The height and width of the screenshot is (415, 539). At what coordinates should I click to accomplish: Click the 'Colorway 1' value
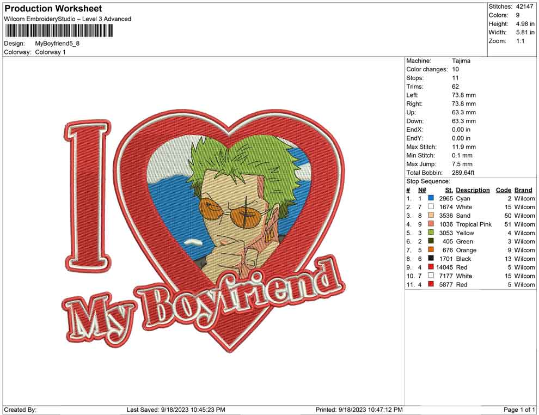[x=50, y=52]
